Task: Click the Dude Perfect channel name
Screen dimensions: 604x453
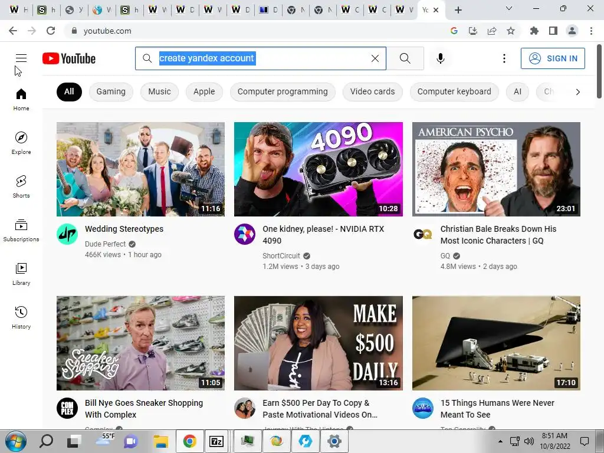Action: click(105, 244)
